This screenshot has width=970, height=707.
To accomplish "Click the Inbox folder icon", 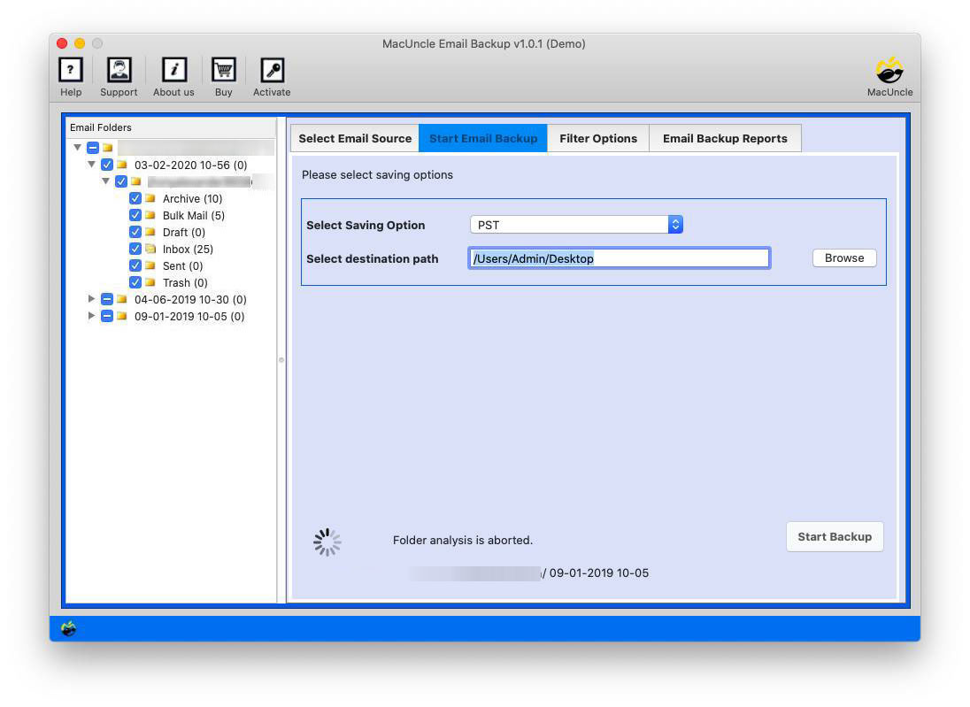I will point(152,249).
